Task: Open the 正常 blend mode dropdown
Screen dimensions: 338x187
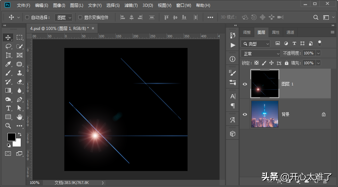Action: 261,54
